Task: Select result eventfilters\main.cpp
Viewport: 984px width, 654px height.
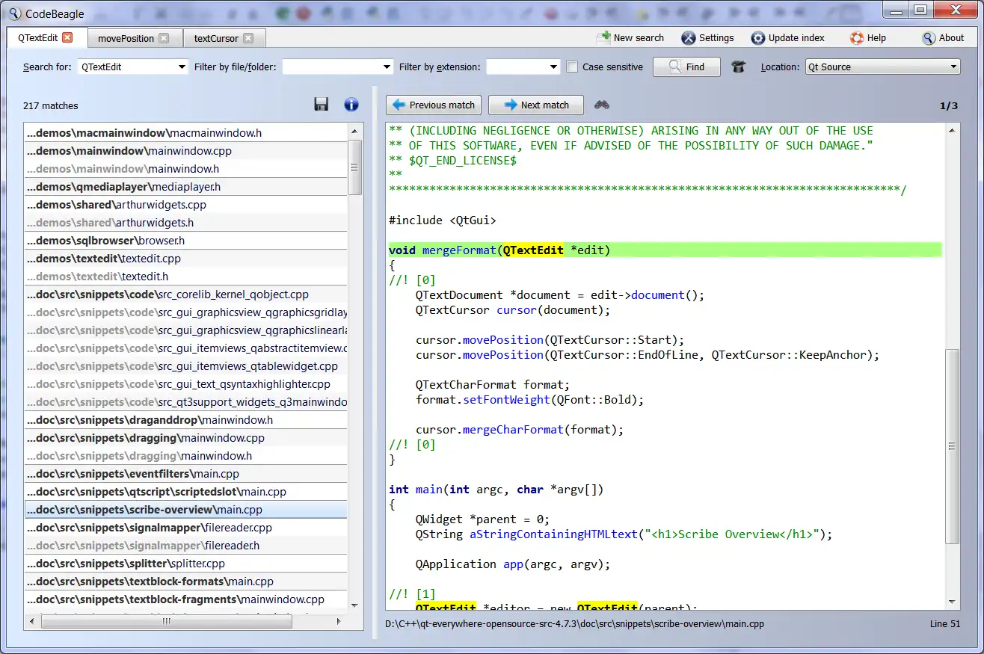Action: tap(186, 474)
